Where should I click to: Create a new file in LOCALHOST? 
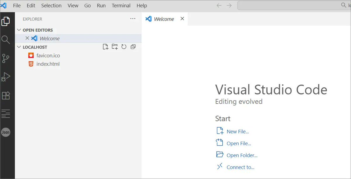(x=106, y=47)
